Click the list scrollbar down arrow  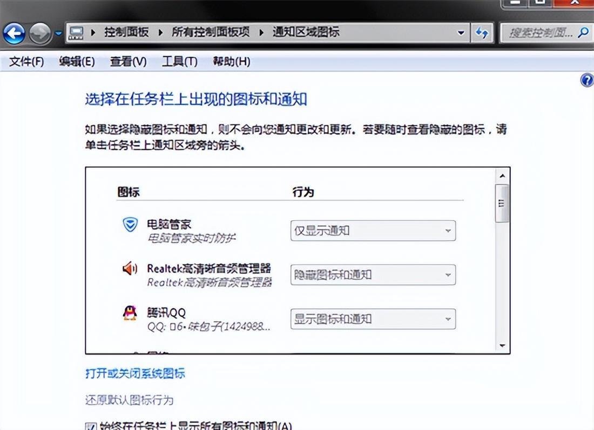pos(502,345)
